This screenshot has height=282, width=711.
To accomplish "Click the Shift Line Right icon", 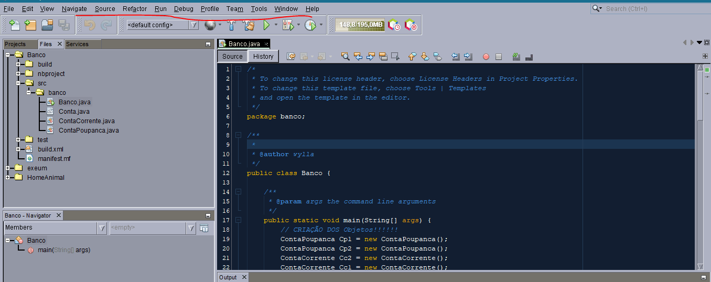I will [468, 56].
